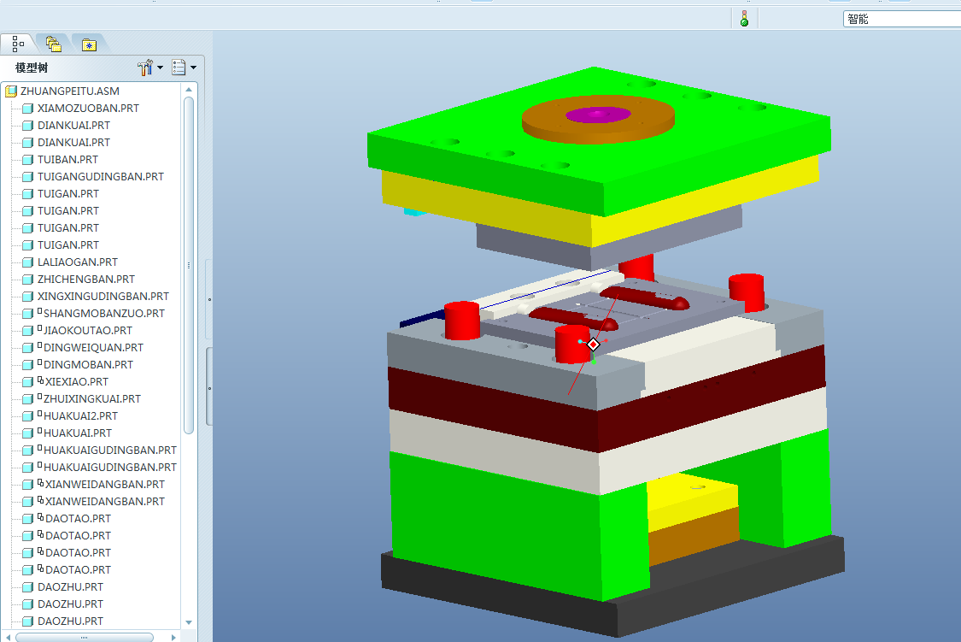Select HUAKUAI2.PRT in the model tree
Screen dimensions: 961x642
coord(80,415)
